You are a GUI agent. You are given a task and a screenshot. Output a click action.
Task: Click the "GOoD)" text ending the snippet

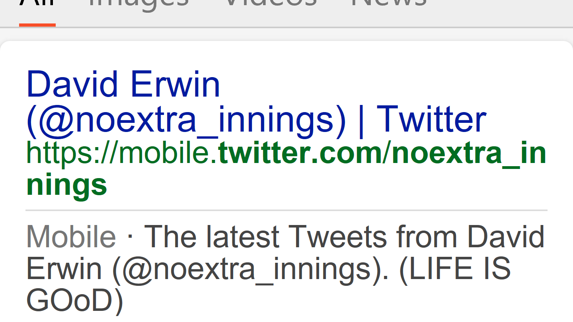tap(74, 301)
